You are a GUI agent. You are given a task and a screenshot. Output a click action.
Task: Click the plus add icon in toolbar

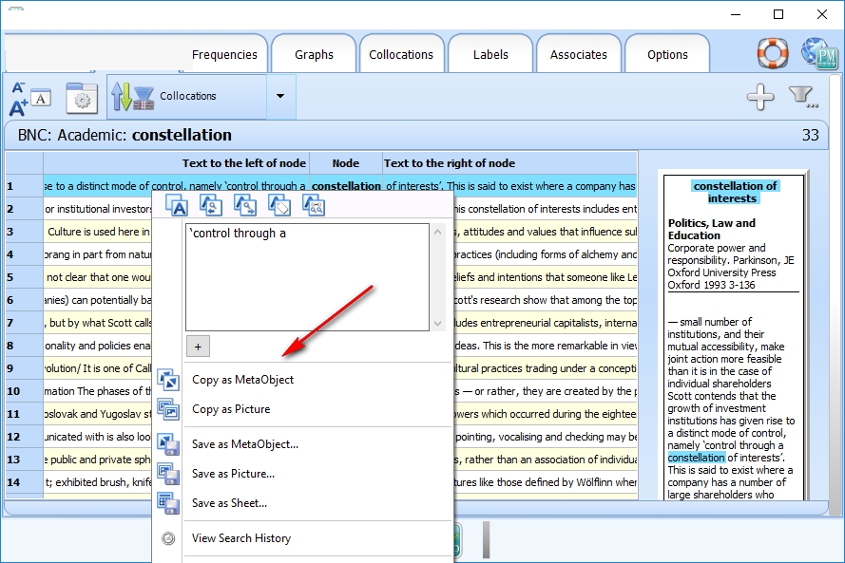pos(759,96)
